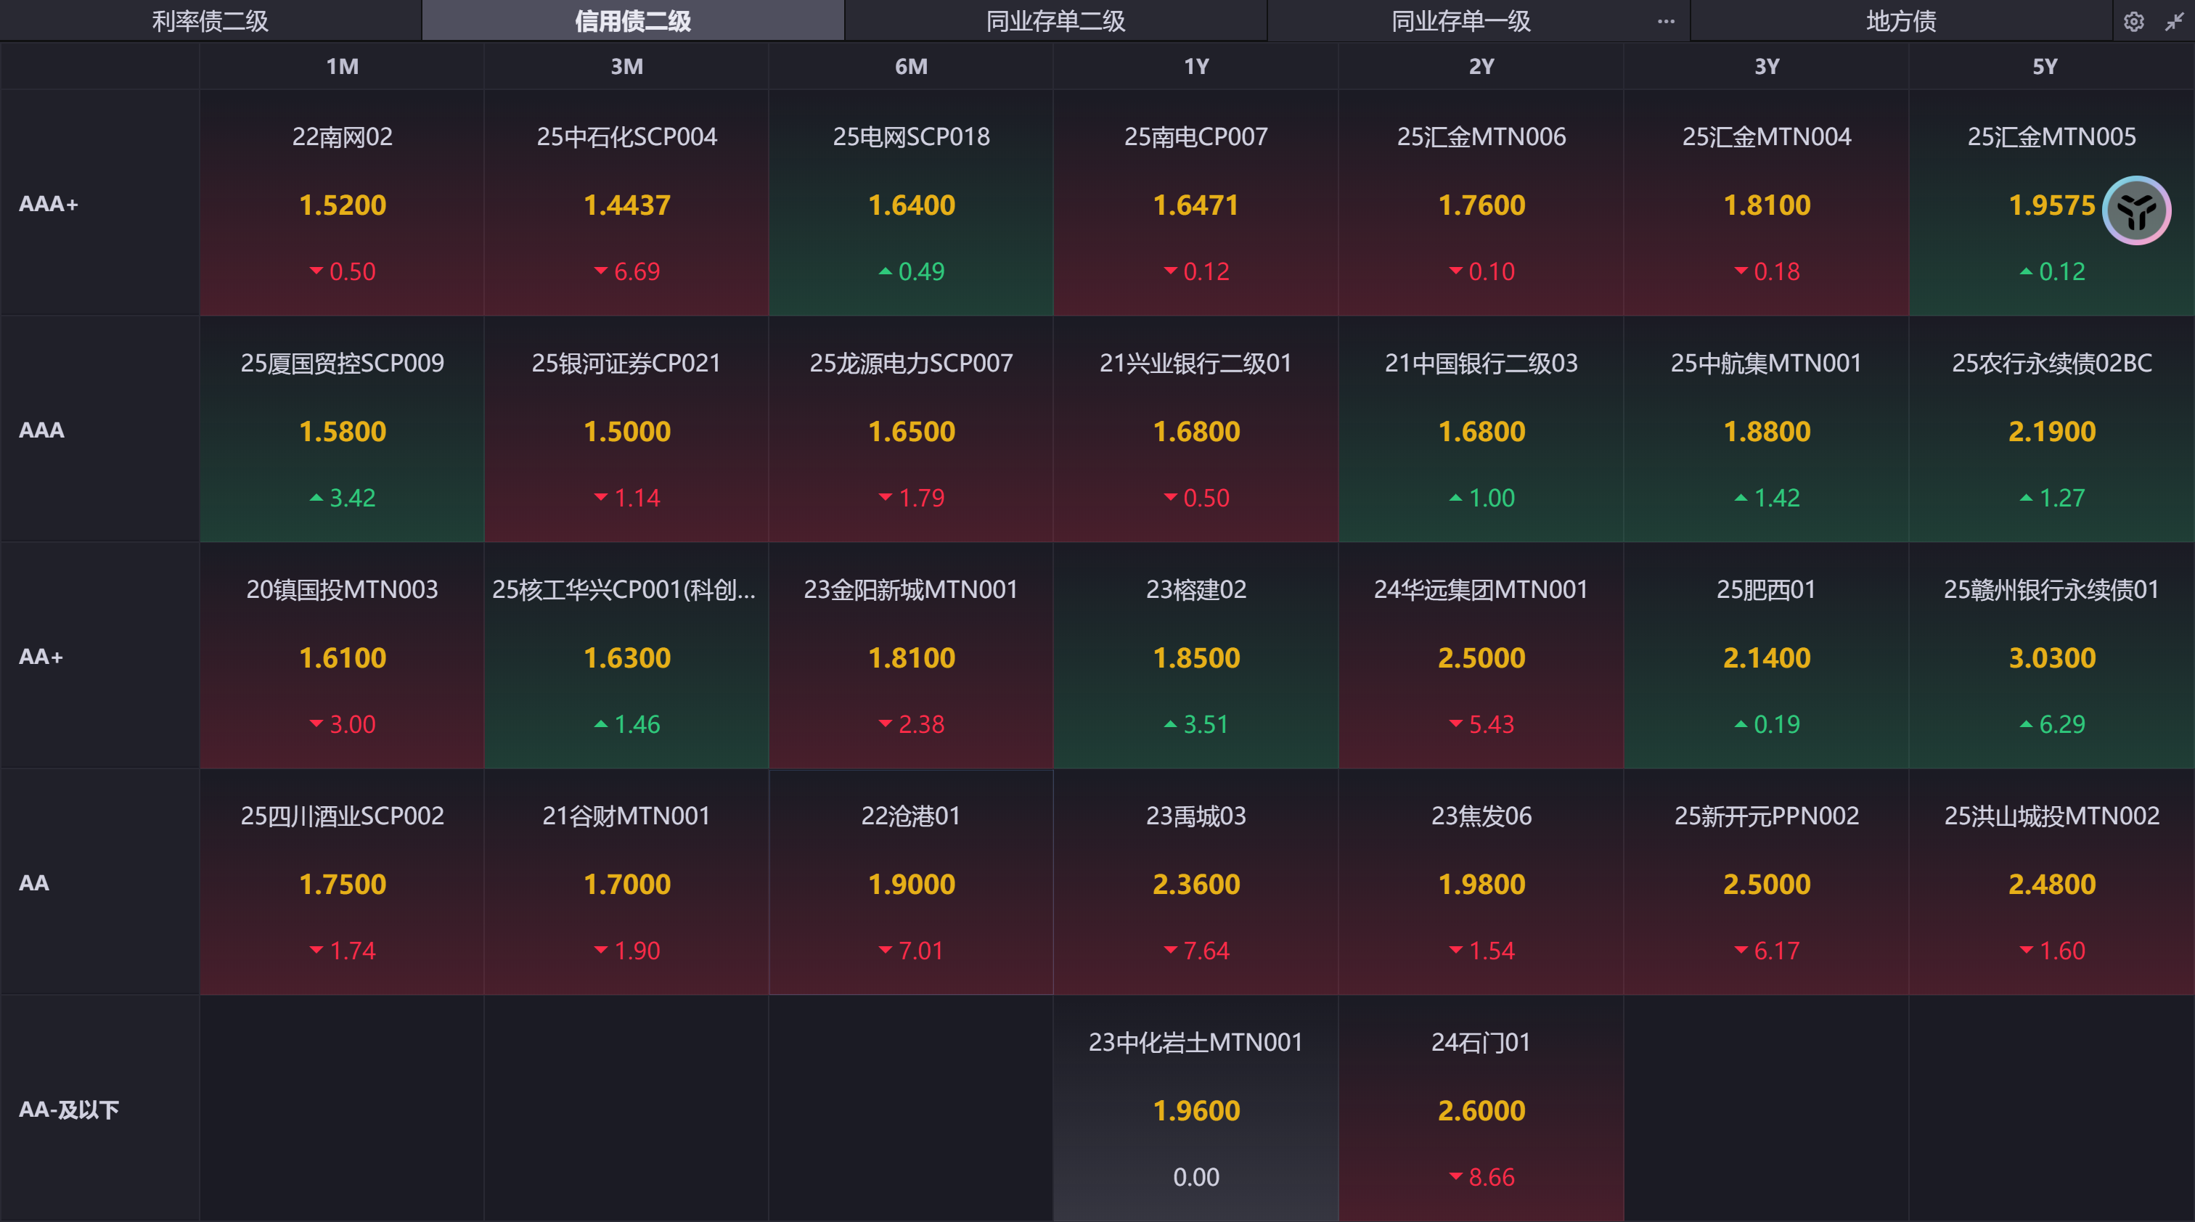2195x1222 pixels.
Task: Click the AA-及以下 row label
Action: click(x=69, y=1109)
